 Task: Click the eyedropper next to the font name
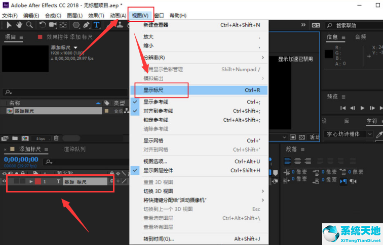coord(379,134)
